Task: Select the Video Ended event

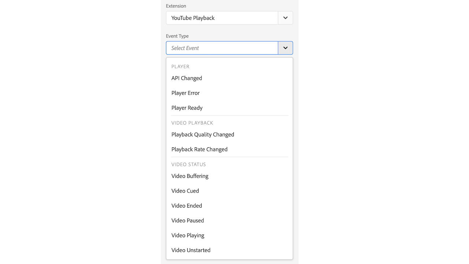Action: coord(187,206)
